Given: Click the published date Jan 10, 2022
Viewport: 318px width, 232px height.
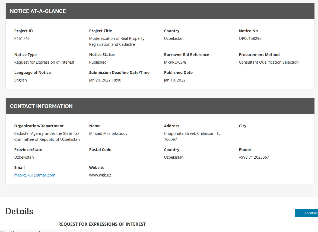Looking at the screenshot, I should pos(174,80).
